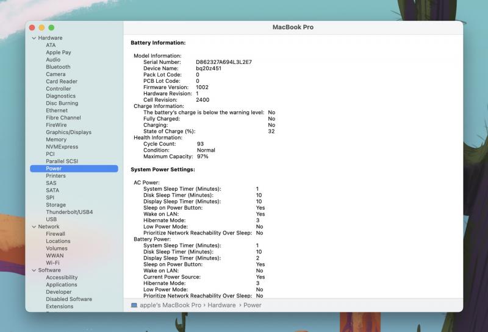Click the red close window button
The image size is (488, 332).
click(x=32, y=27)
